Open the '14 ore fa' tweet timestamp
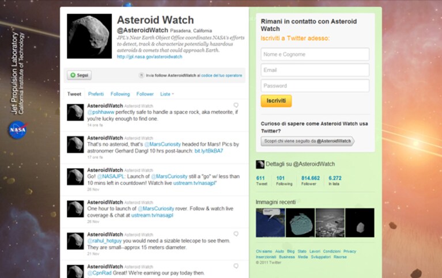Screen dimensions: 442x278 95,125
